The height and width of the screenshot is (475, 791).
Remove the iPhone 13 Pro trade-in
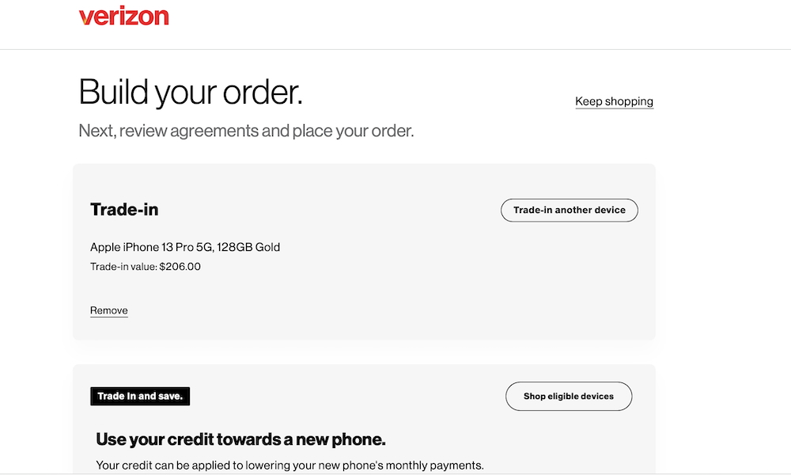[109, 310]
